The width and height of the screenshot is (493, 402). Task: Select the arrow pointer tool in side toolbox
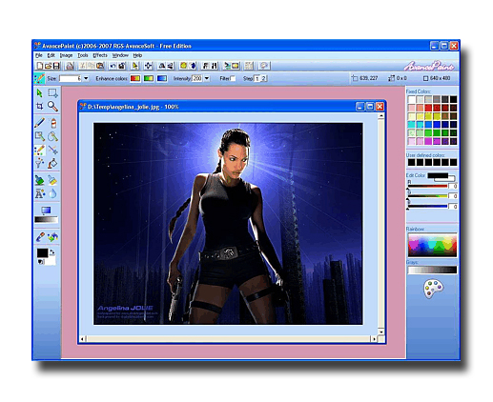pos(39,93)
